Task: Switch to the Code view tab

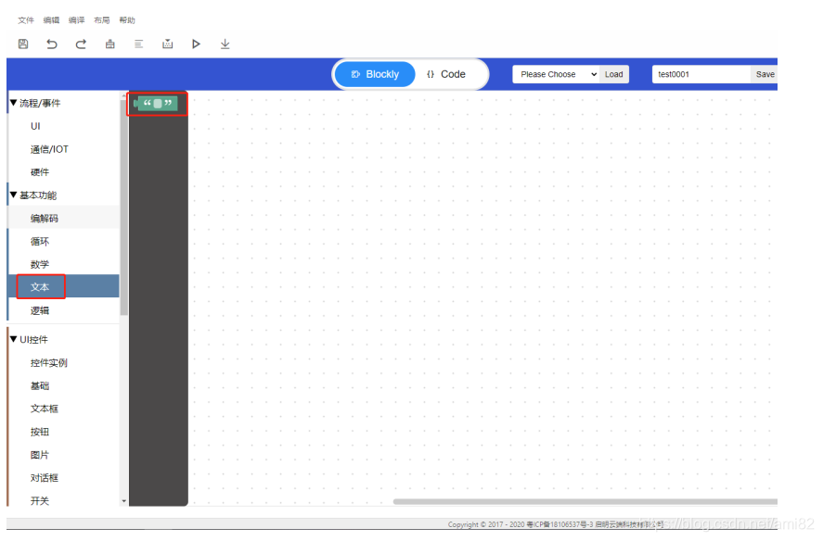Action: coord(446,74)
